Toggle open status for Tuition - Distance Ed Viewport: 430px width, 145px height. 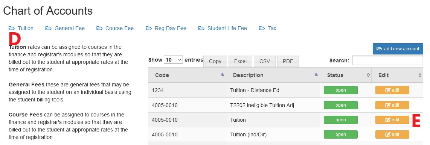tap(341, 90)
